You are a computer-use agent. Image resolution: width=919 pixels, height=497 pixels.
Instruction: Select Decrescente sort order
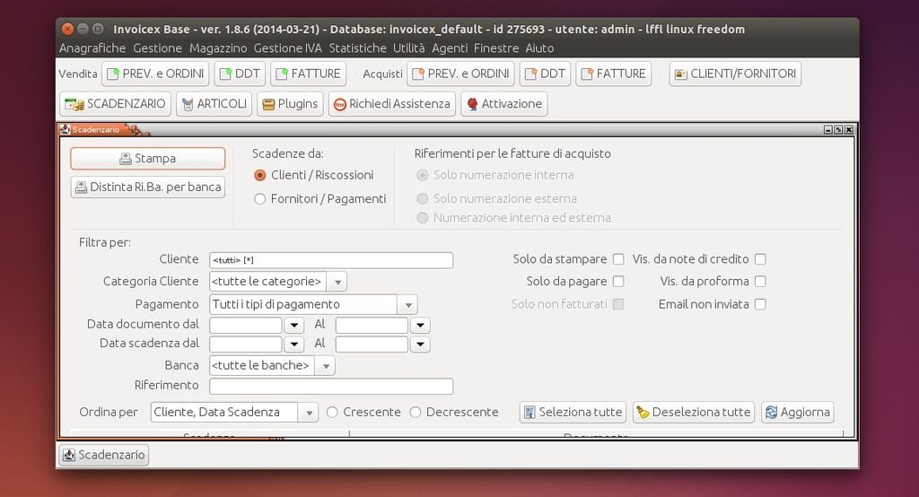(416, 413)
